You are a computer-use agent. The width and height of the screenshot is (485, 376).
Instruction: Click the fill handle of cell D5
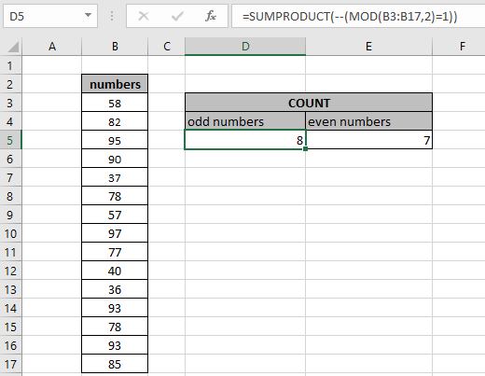(x=305, y=149)
